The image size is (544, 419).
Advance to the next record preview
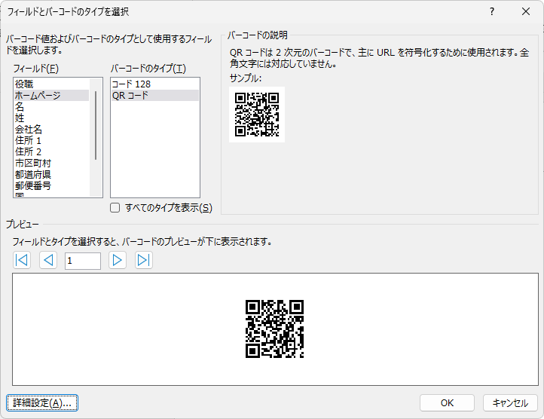[117, 261]
